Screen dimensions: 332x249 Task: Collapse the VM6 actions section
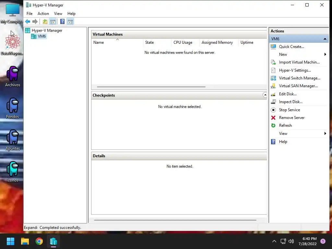pos(325,39)
